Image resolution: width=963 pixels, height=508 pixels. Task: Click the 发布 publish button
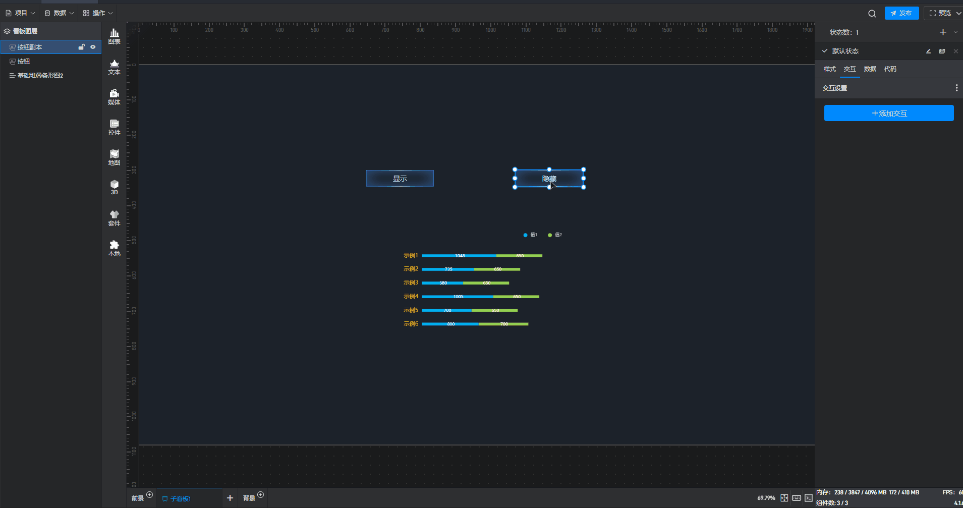901,13
